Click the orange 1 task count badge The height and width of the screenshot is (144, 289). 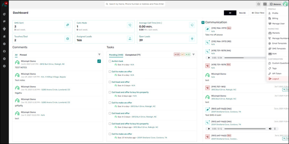click(183, 54)
